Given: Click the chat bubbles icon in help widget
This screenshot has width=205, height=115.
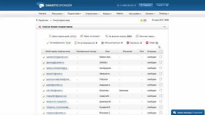Looking at the screenshot, I should coord(175,112).
